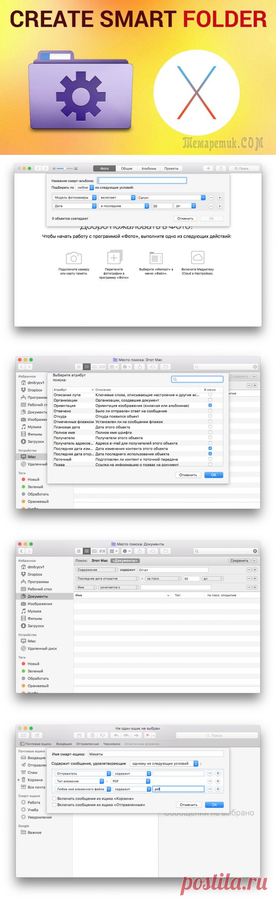Click the archive box icon in Mail toolbar
This screenshot has height=900, width=276.
click(x=80, y=735)
